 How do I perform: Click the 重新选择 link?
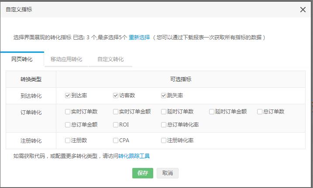[x=139, y=38]
